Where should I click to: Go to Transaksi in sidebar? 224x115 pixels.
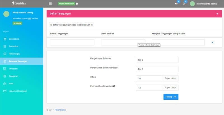(x=13, y=46)
